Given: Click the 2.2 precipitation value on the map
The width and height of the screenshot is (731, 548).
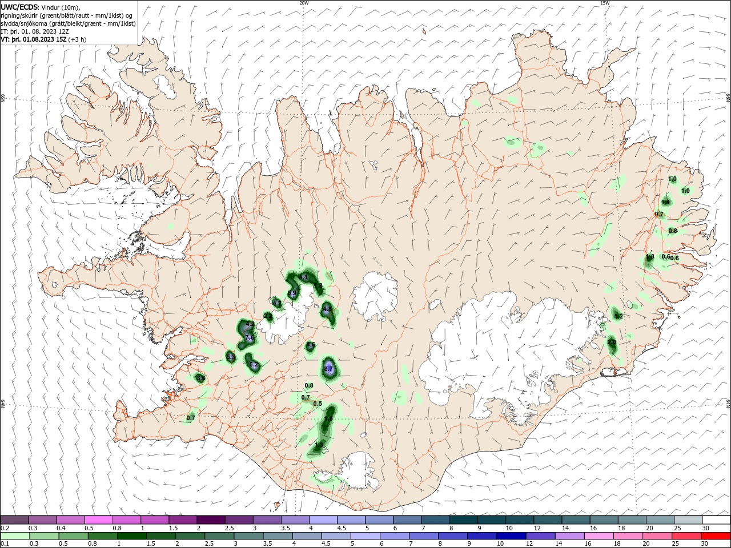Looking at the screenshot, I should pos(268,316).
